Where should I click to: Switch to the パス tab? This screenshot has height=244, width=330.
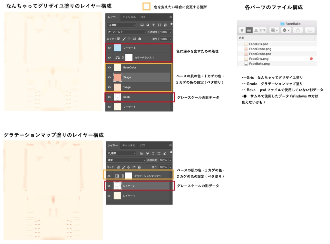[x=142, y=17]
